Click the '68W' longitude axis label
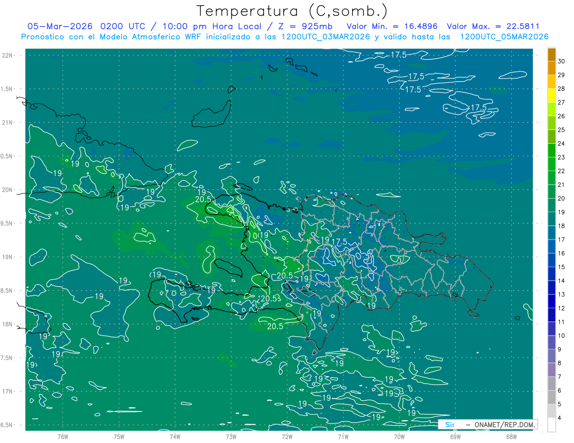The image size is (574, 443). (x=511, y=436)
